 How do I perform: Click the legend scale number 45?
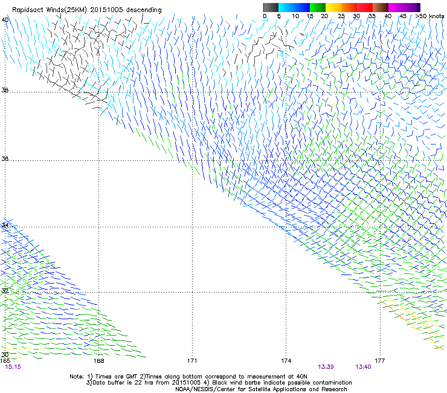pos(403,16)
